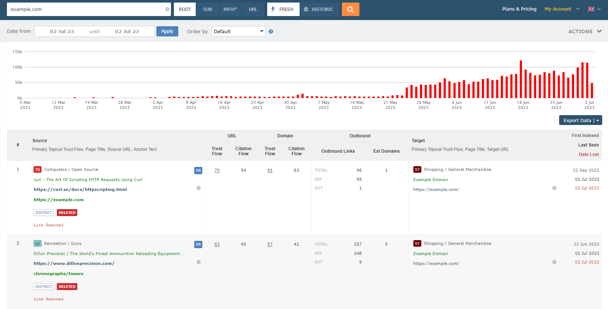Image resolution: width=608 pixels, height=309 pixels.
Task: Select the ROOT domain scope option
Action: click(x=185, y=9)
